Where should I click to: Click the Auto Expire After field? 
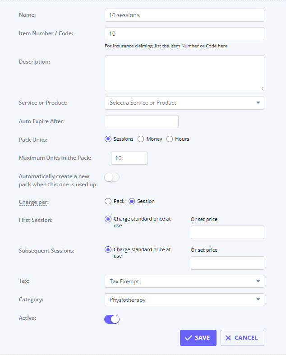coord(141,121)
